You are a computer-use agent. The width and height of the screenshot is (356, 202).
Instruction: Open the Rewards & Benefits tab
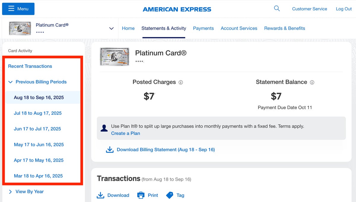(x=285, y=28)
